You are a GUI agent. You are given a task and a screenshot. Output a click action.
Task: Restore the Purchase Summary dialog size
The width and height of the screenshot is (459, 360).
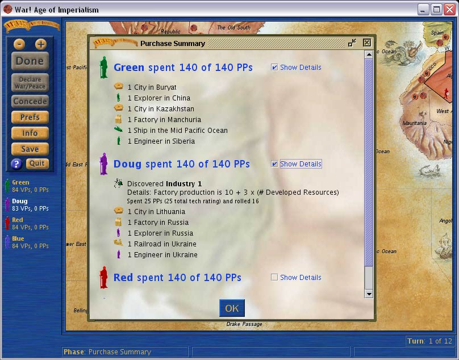click(x=352, y=43)
